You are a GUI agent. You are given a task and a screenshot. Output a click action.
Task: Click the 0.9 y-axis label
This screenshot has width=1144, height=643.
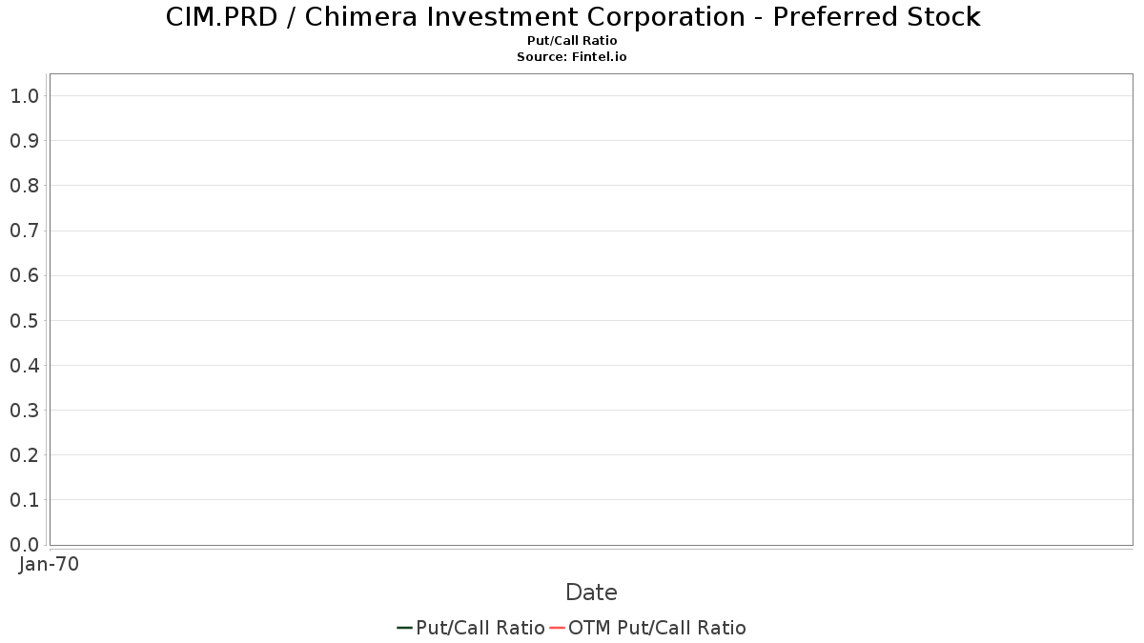coord(25,140)
